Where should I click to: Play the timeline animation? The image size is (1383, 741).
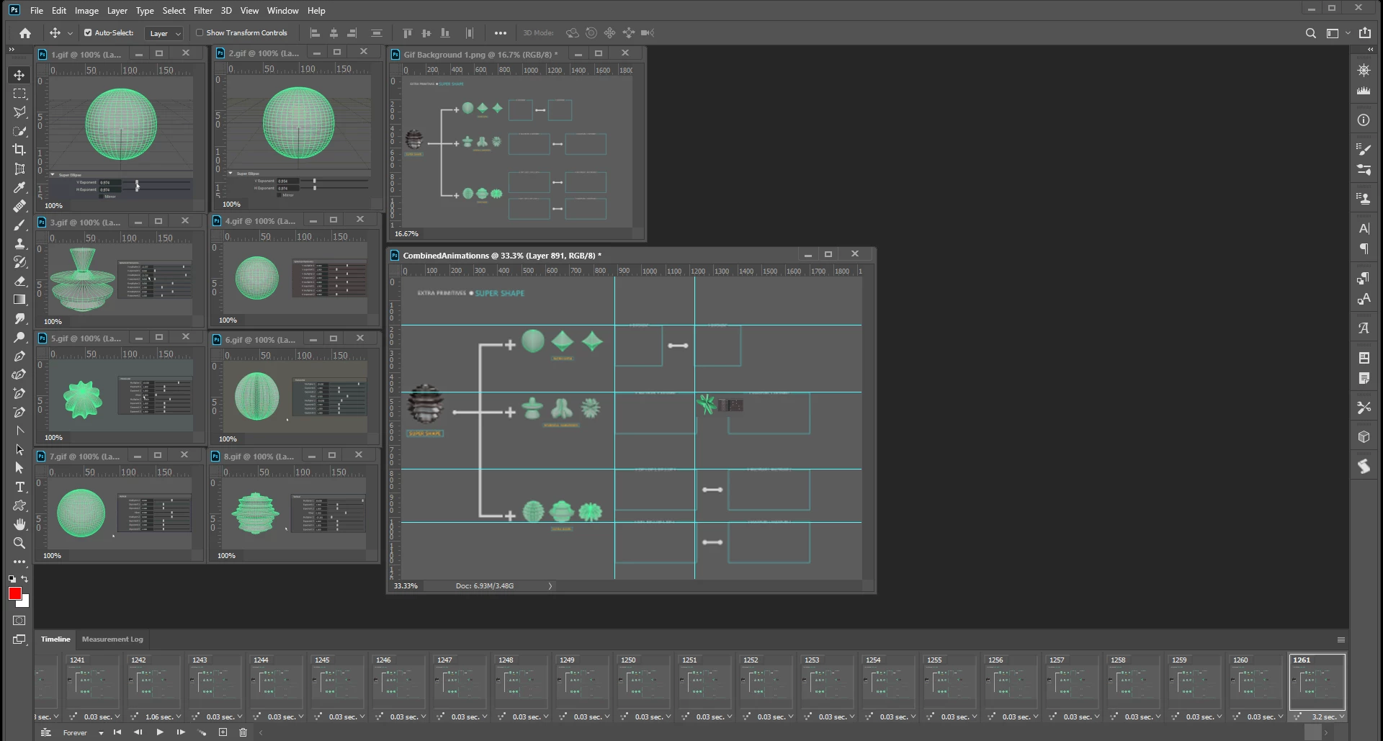(x=160, y=732)
